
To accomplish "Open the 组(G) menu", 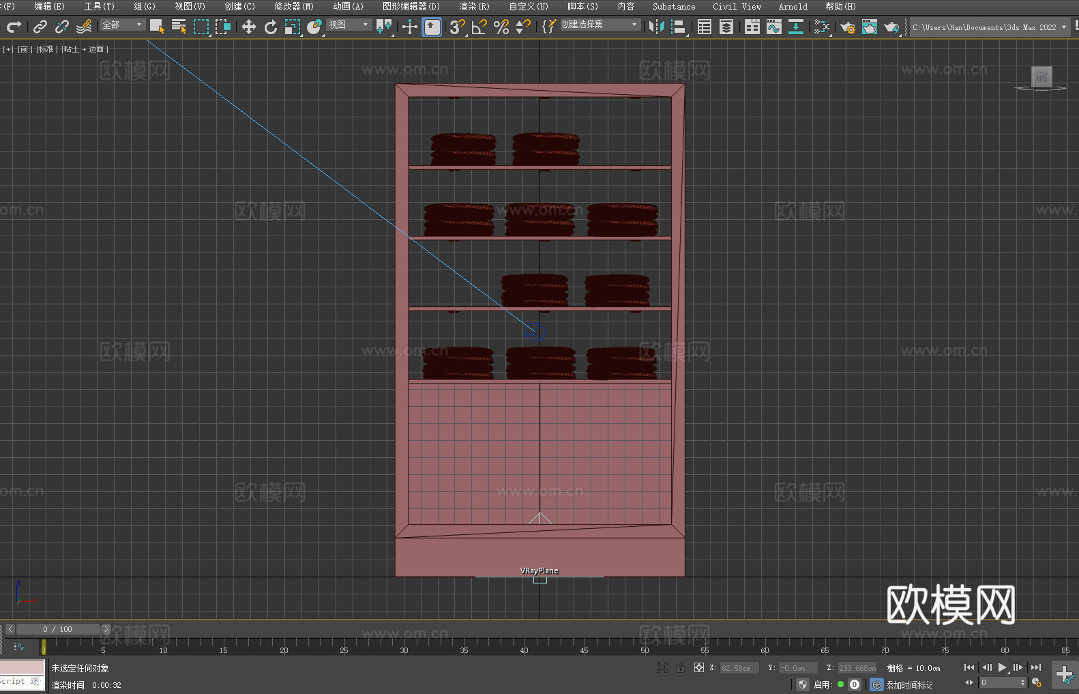I will coord(145,6).
